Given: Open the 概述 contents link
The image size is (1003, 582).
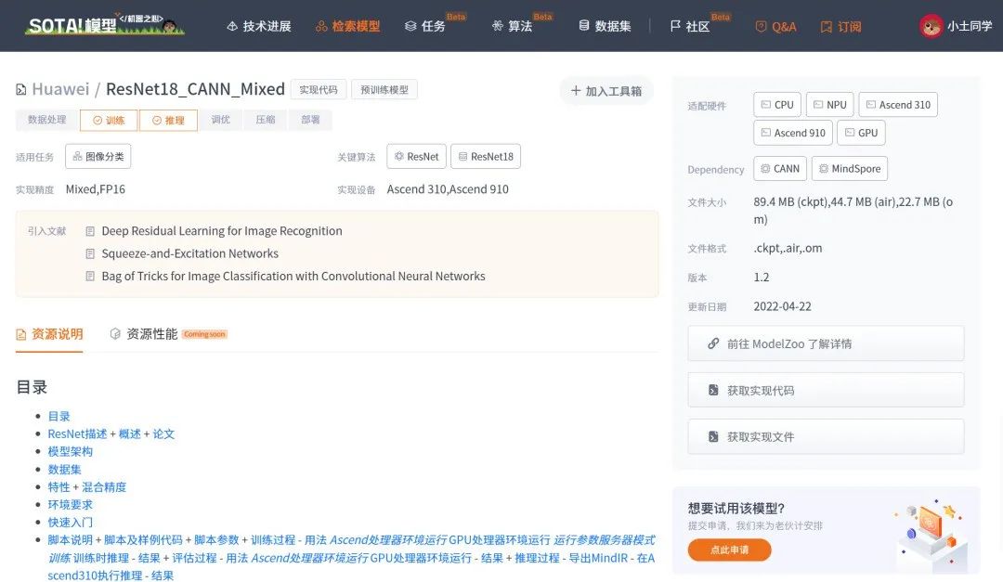Looking at the screenshot, I should tap(130, 434).
